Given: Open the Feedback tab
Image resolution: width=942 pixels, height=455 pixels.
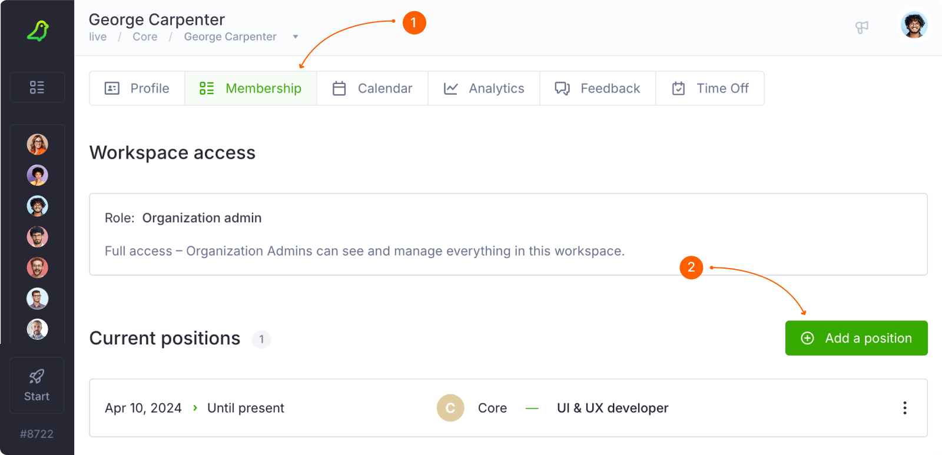Looking at the screenshot, I should (x=598, y=88).
